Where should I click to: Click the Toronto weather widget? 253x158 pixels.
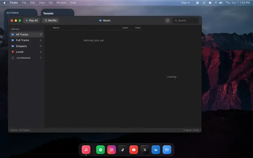click(57, 12)
